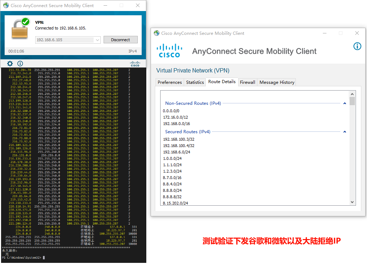The image size is (367, 265).
Task: Collapse the Non-Secured Routes (IPv4) section
Action: pyautogui.click(x=345, y=103)
